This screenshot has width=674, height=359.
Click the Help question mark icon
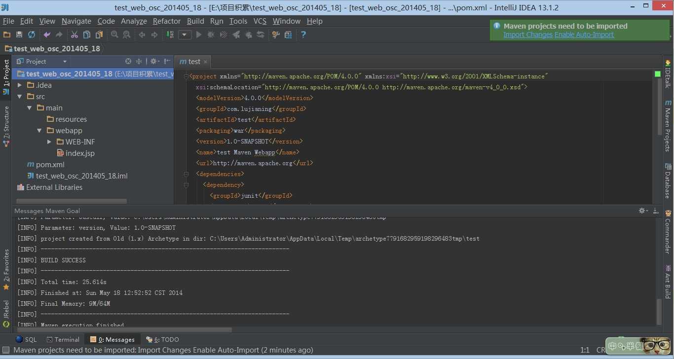point(303,35)
